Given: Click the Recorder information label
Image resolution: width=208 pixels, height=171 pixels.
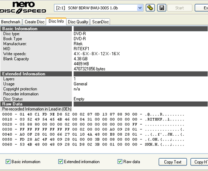Looking at the screenshot, I should [x=21, y=94].
